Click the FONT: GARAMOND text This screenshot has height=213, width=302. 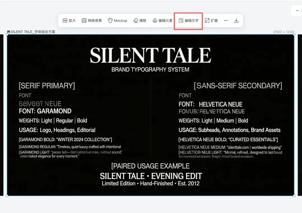45,111
